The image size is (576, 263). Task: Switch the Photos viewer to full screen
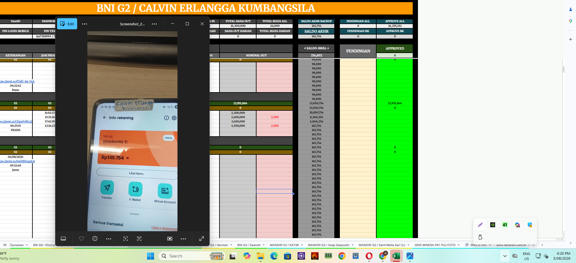coord(202,239)
